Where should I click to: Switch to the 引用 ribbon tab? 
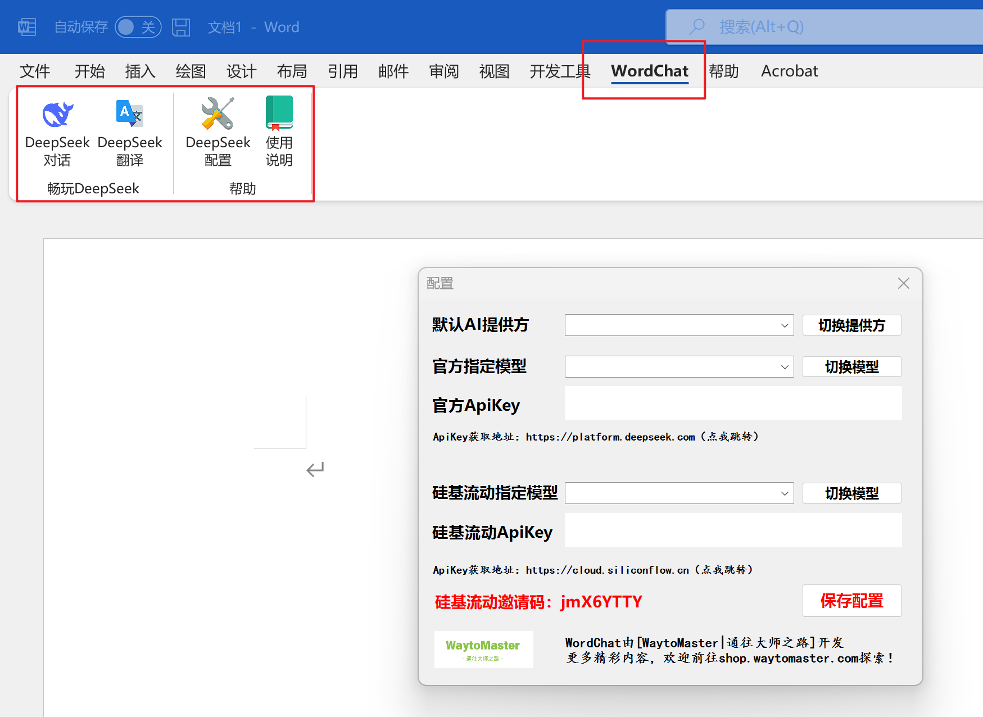click(x=343, y=71)
